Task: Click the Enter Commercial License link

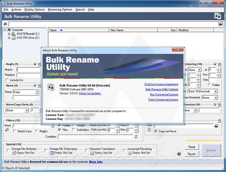Action: tap(163, 100)
